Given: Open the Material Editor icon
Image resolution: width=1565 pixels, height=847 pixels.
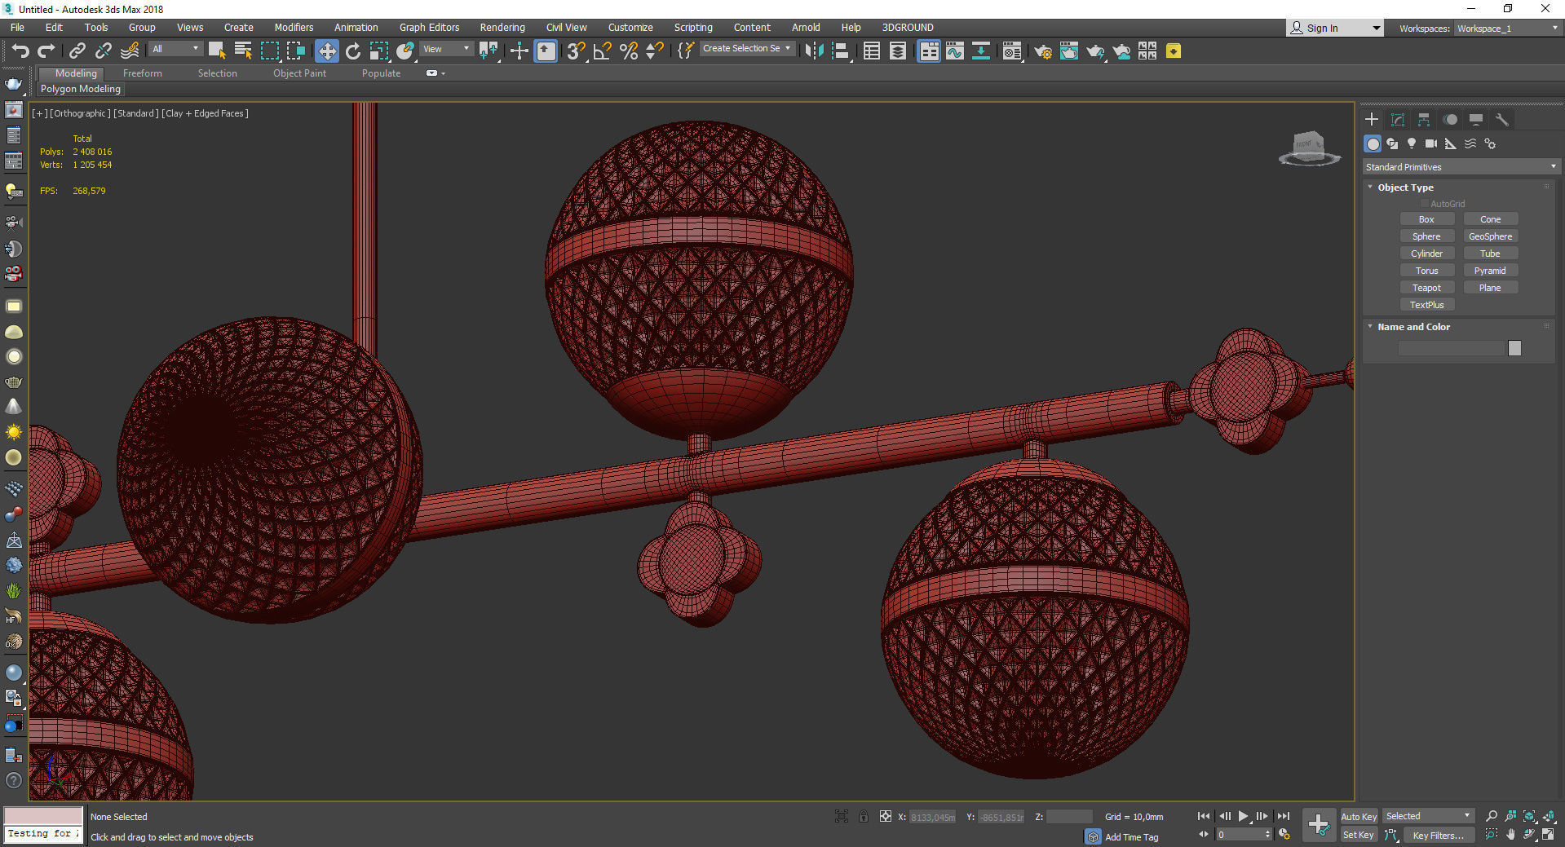Looking at the screenshot, I should tap(1012, 51).
